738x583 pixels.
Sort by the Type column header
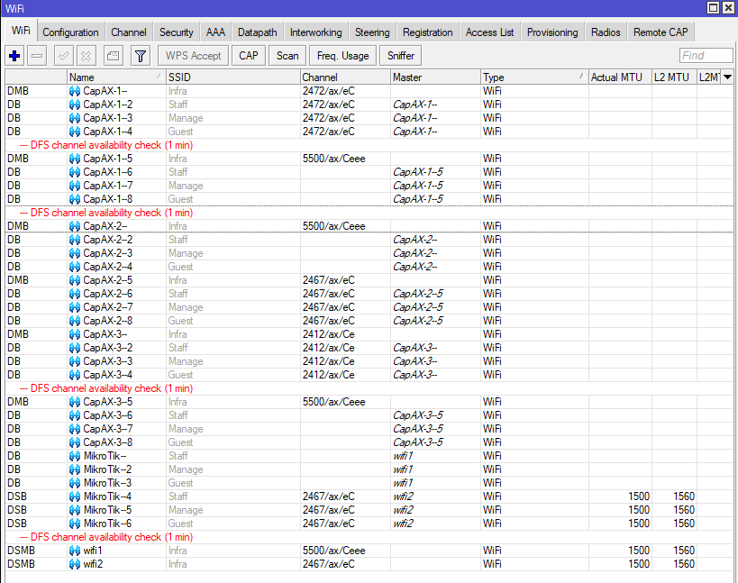click(534, 77)
